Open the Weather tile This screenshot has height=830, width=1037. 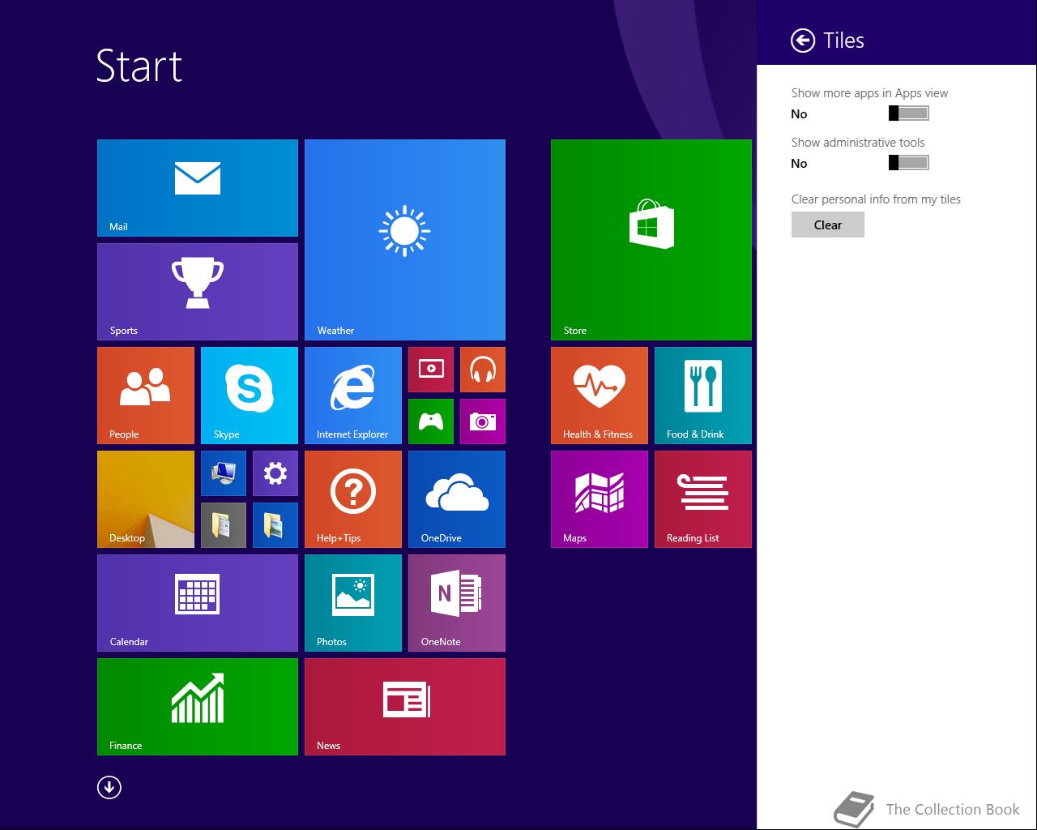(405, 240)
